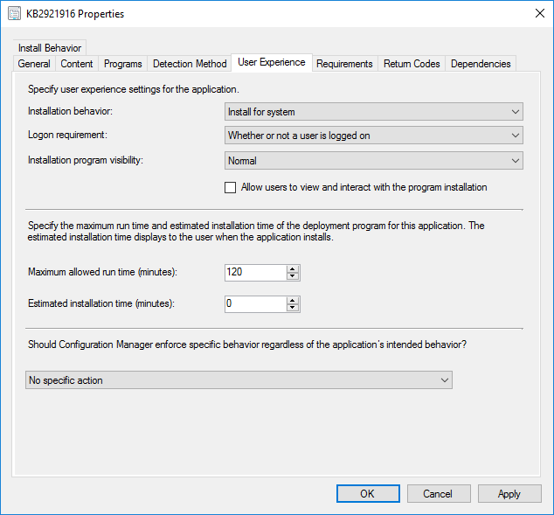The height and width of the screenshot is (515, 554).
Task: Close the KB2921916 Properties dialog
Action: 539,13
